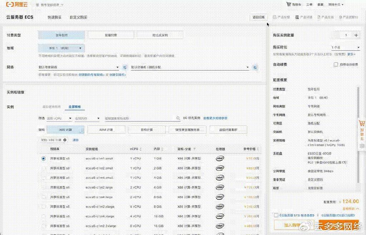This screenshot has height=235, width=366.
Task: Open 工单 in the top bar
Action: pyautogui.click(x=309, y=4)
